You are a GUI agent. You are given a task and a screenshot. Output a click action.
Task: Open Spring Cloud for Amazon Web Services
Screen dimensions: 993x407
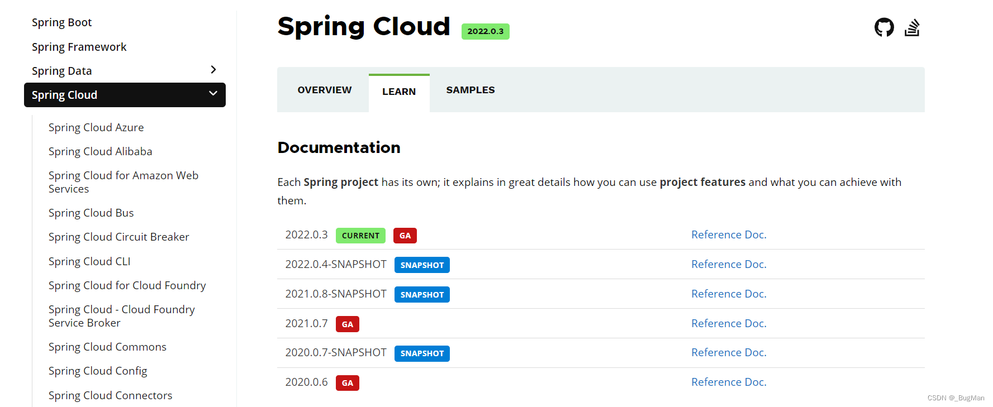click(123, 182)
